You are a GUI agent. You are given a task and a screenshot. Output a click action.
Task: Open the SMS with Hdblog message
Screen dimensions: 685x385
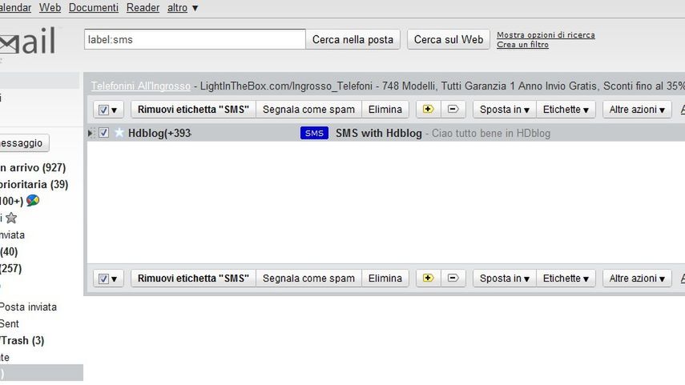(x=378, y=133)
